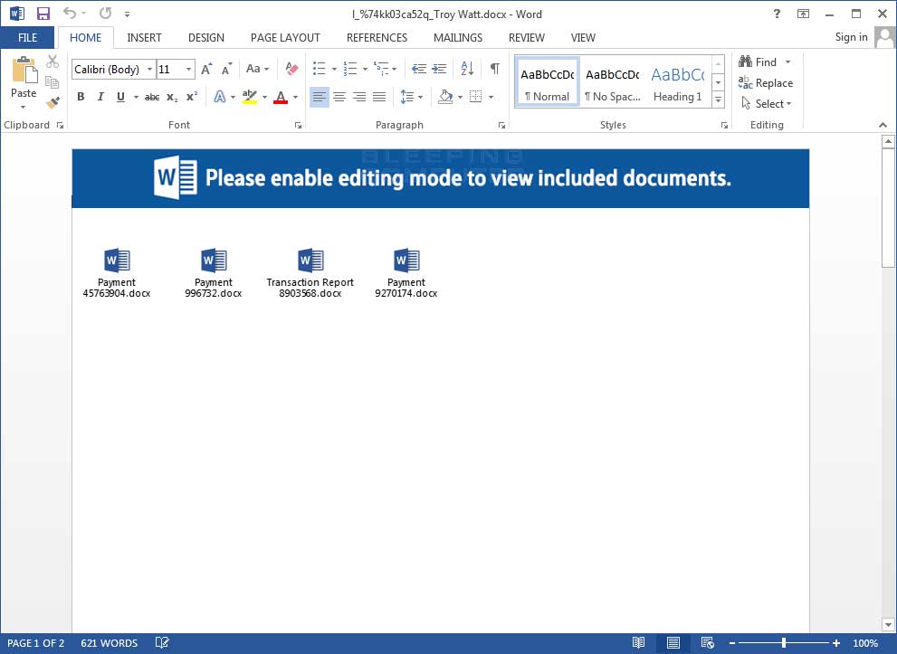The height and width of the screenshot is (654, 897).
Task: Click the 100% zoom level
Action: pyautogui.click(x=865, y=643)
